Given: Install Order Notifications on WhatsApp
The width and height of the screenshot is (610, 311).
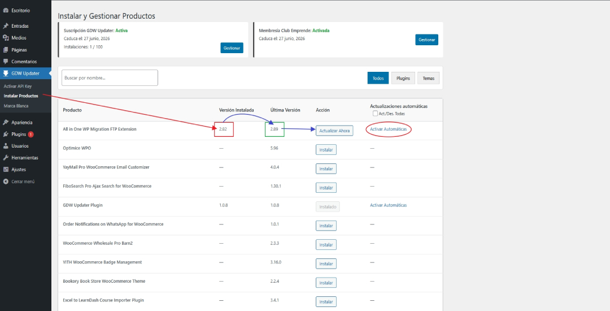Looking at the screenshot, I should tap(326, 226).
